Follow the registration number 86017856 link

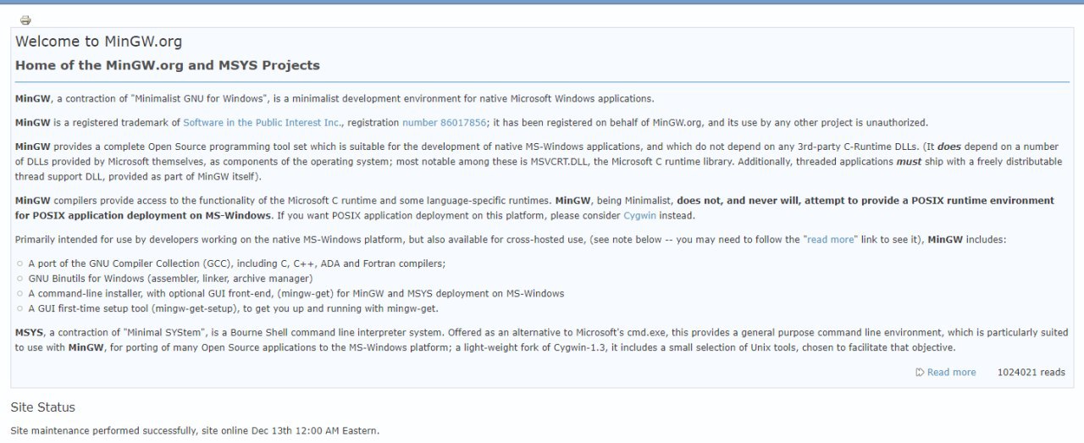coord(444,123)
